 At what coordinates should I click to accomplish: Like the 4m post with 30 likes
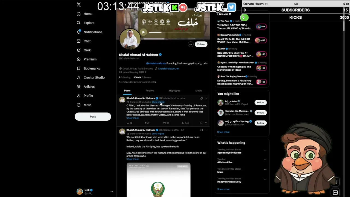click(166, 123)
